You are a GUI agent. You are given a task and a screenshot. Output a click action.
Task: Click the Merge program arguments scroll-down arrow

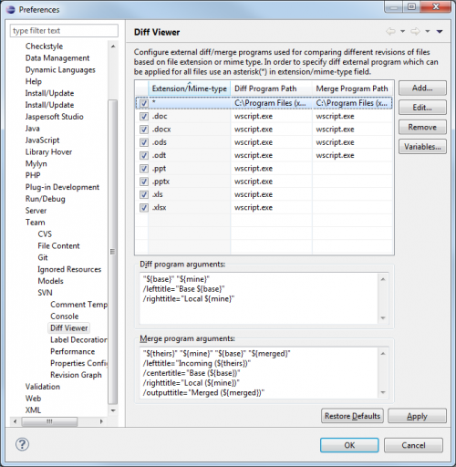click(x=383, y=392)
